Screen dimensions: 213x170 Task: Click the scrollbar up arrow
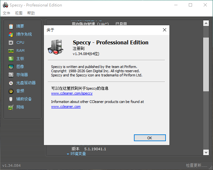[206, 23]
